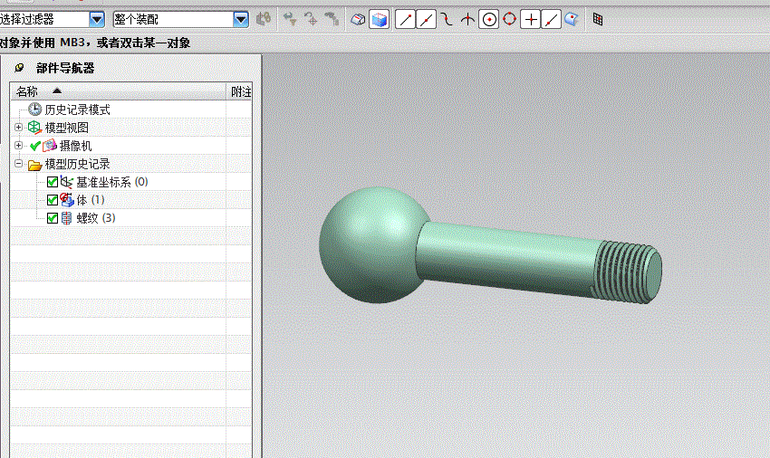The height and width of the screenshot is (458, 770).
Task: Click the Bounded Grid point snap icon
Action: pyautogui.click(x=598, y=20)
